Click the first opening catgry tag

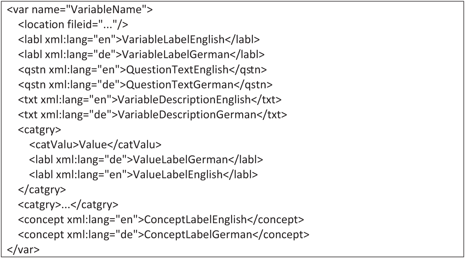[x=40, y=129]
